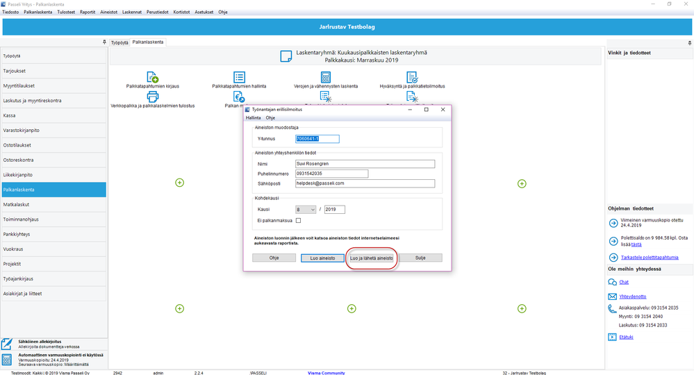The image size is (694, 375).
Task: Open the Chat link
Action: pos(624,282)
